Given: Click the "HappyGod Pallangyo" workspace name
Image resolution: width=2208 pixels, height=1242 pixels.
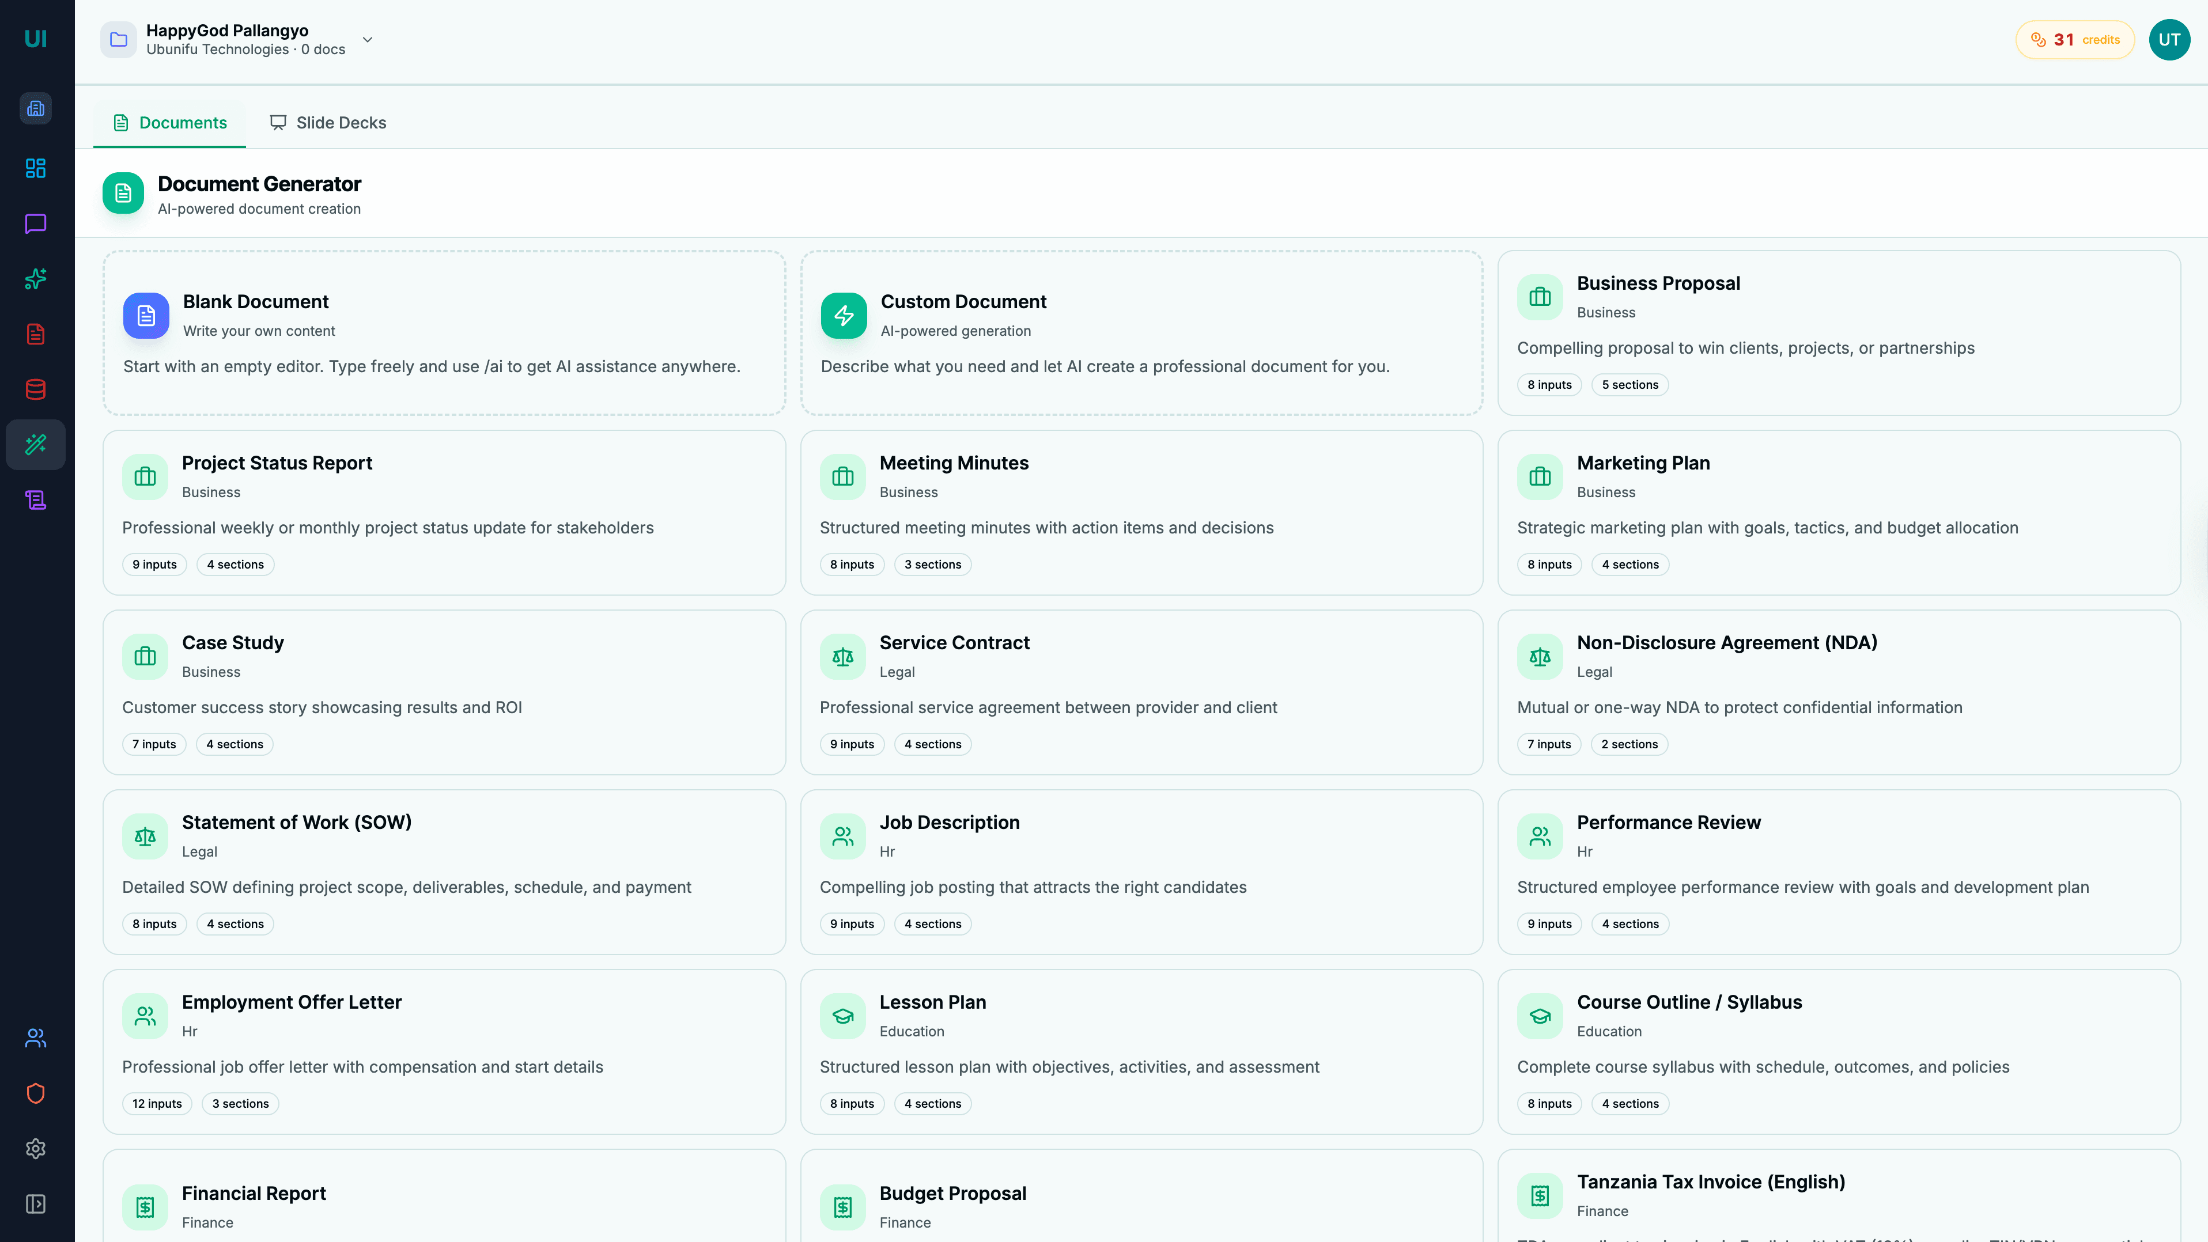Looking at the screenshot, I should pos(227,30).
